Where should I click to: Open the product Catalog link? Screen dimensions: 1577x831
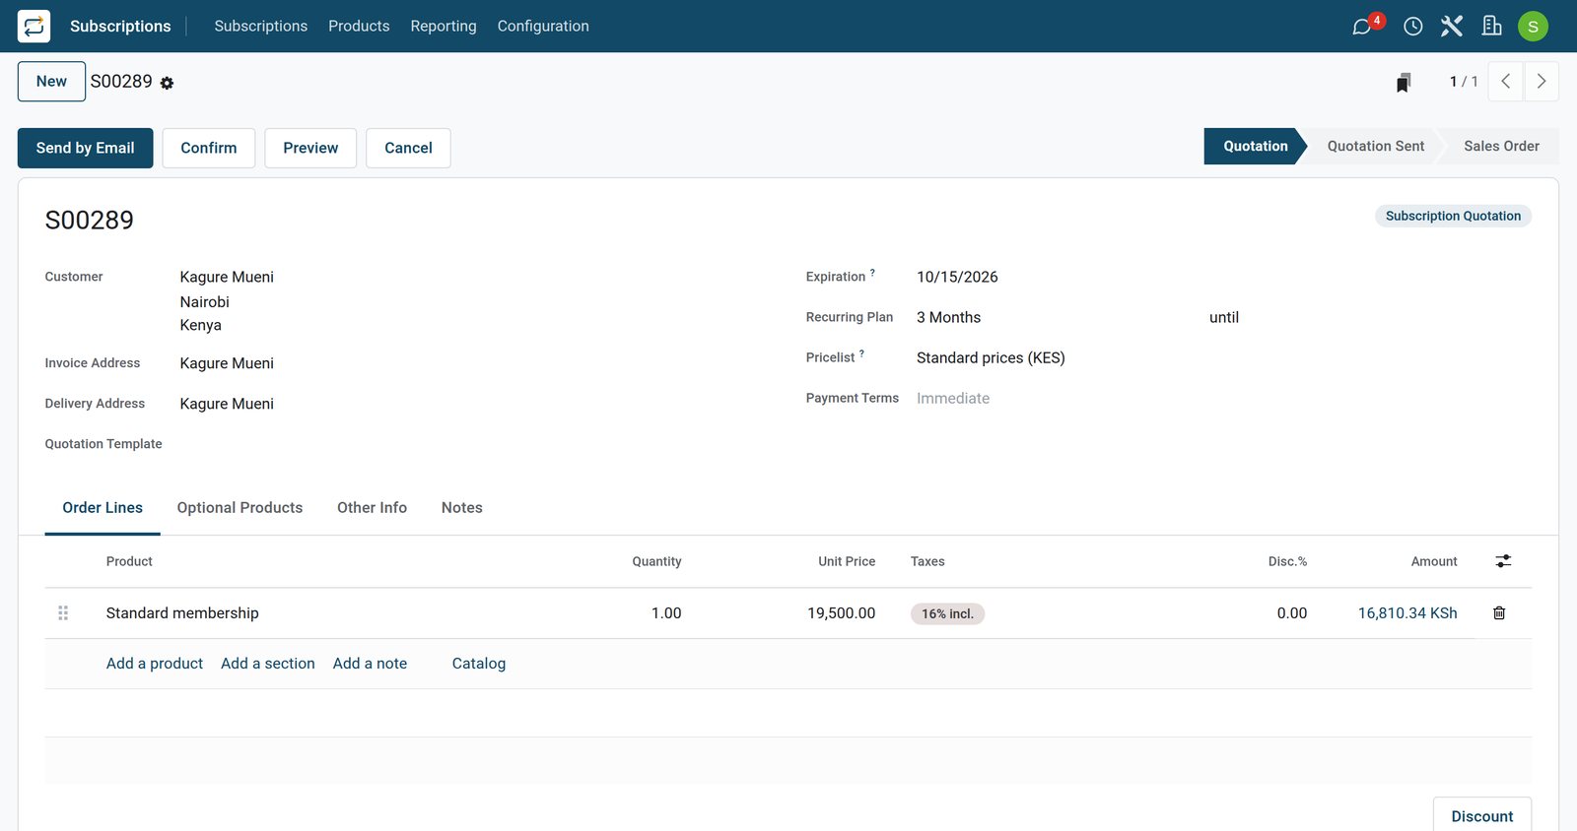click(479, 664)
